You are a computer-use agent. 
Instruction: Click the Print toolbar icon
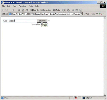73,10
